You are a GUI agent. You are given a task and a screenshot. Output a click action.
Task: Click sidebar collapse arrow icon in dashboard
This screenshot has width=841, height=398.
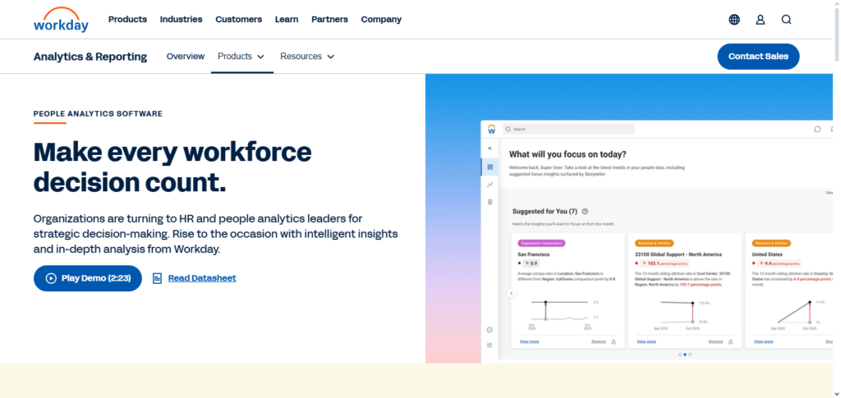point(489,149)
